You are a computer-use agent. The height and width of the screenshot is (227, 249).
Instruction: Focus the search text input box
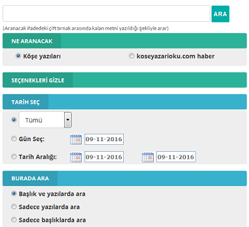106,14
